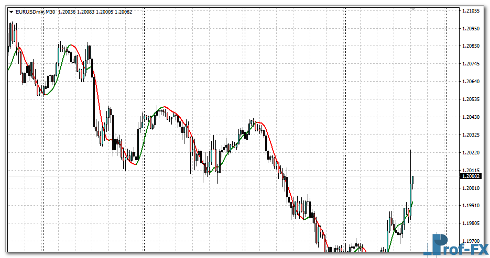Click the 1.20220 price scale value
The image size is (490, 258).
pos(472,153)
